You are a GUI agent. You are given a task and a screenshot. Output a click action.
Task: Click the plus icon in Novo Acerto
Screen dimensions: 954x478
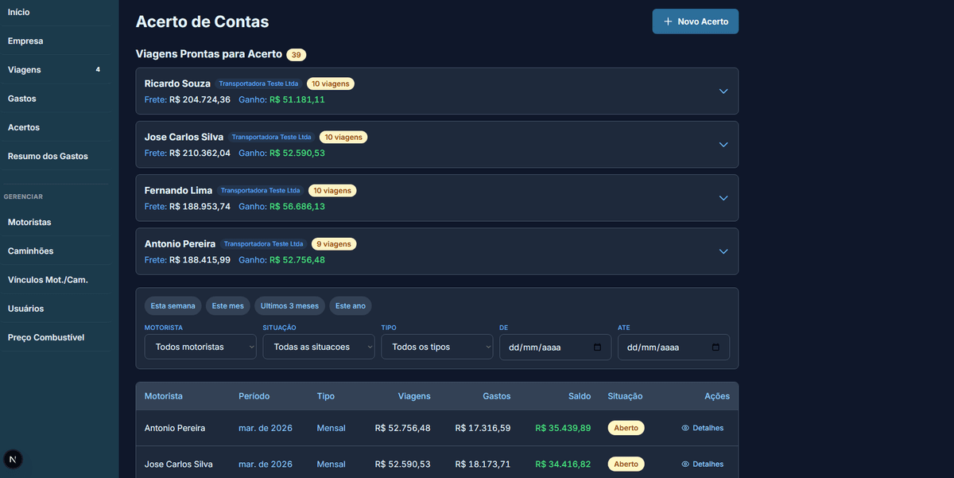[668, 21]
